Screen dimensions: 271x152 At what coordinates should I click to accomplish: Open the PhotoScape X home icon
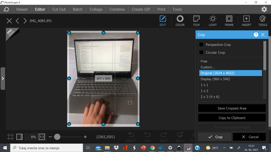point(6,9)
